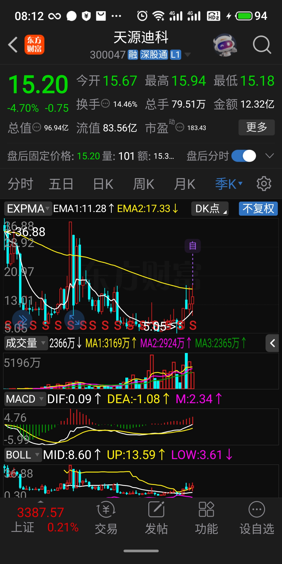The width and height of the screenshot is (282, 564).
Task: Tap the 盘后固定价格 15.20 text
Action: pyautogui.click(x=54, y=156)
